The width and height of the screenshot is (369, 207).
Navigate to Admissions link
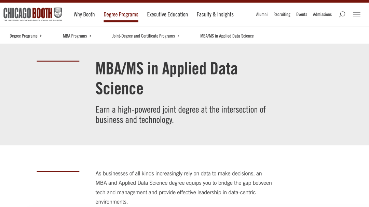coord(322,14)
